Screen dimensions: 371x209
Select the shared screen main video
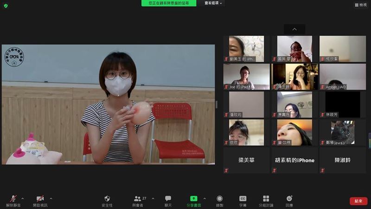pyautogui.click(x=109, y=104)
